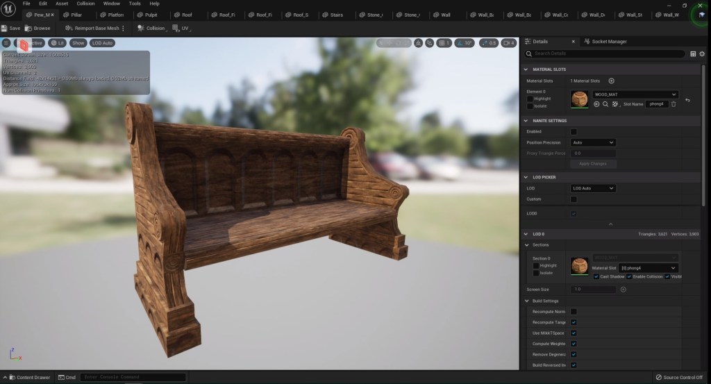Collapse the Build Settings section
The height and width of the screenshot is (384, 711).
526,301
